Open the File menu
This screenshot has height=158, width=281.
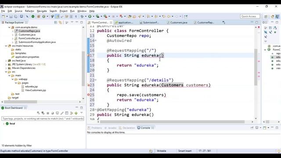(3, 11)
